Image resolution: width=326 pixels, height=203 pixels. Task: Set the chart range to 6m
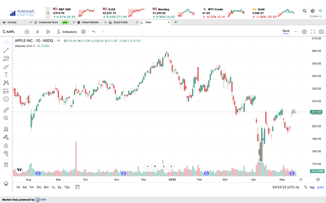coord(46,187)
